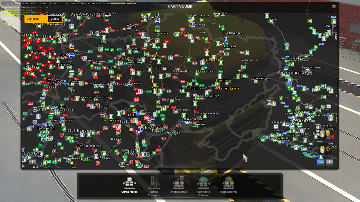
Task: Click the Краснодар city label
Action: (x=300, y=121)
